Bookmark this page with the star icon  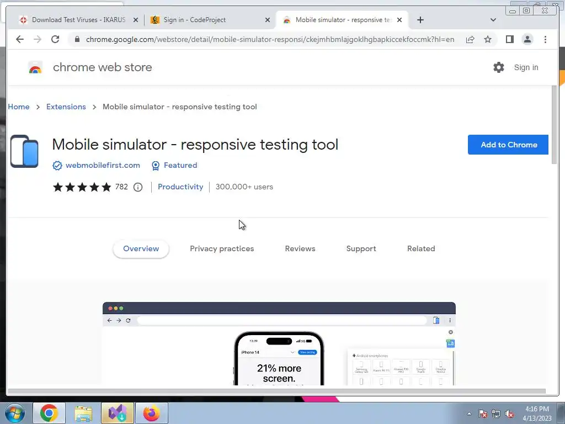pos(488,39)
